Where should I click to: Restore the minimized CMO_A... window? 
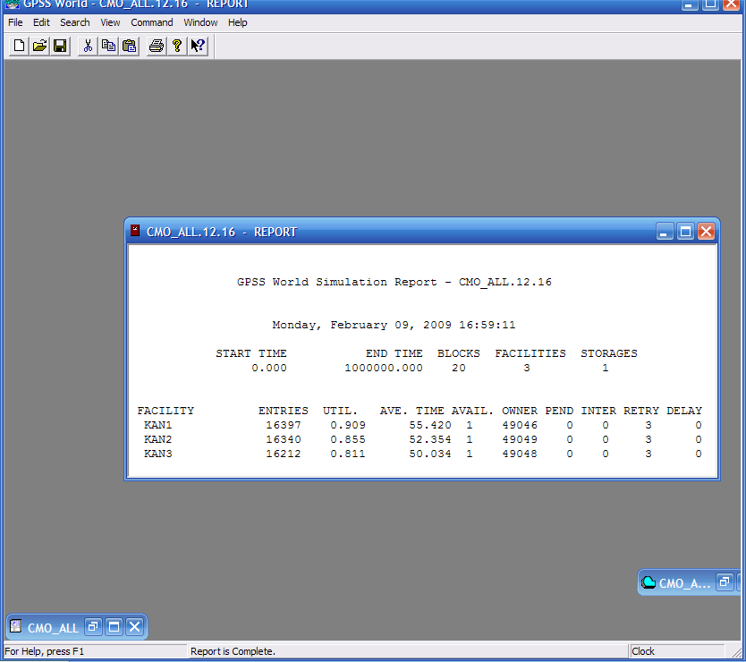click(725, 582)
